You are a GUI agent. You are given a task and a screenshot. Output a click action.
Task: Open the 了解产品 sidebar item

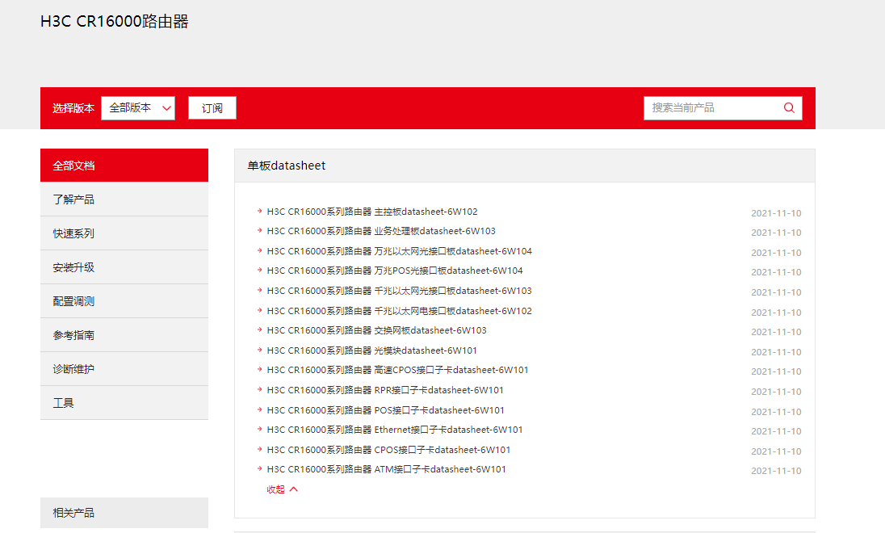[124, 199]
